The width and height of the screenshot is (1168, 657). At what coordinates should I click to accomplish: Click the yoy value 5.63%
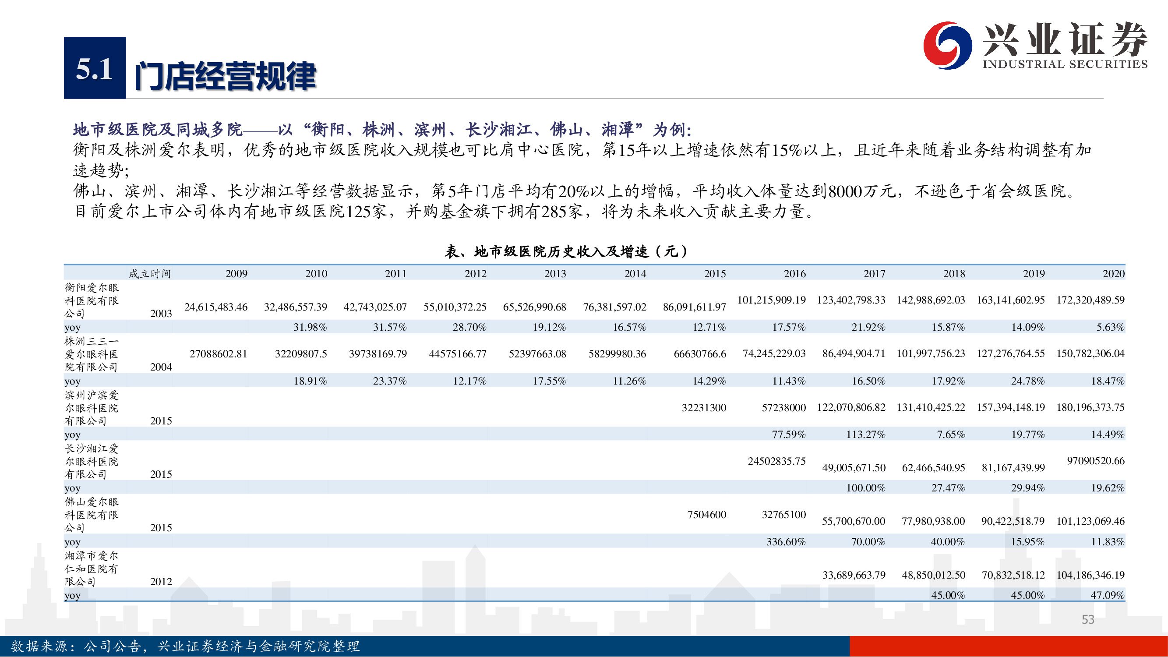[1111, 327]
